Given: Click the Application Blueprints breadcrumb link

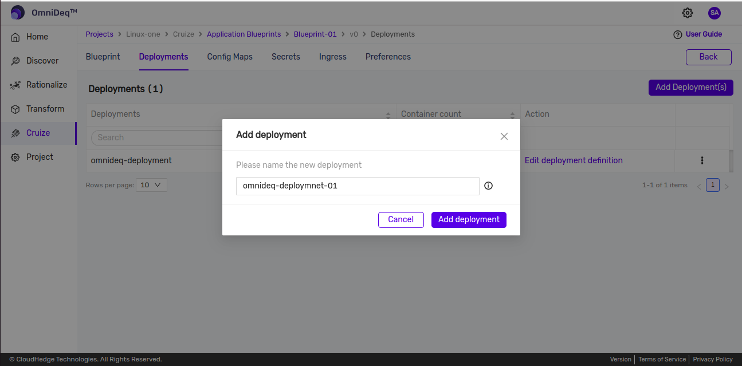Looking at the screenshot, I should tap(244, 34).
